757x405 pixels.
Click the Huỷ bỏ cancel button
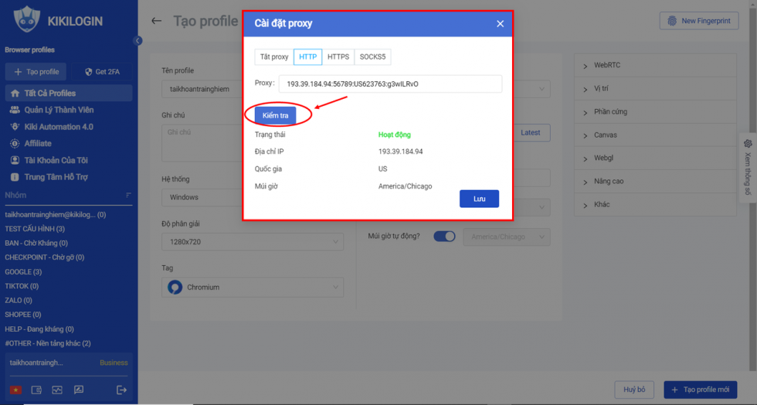[634, 390]
